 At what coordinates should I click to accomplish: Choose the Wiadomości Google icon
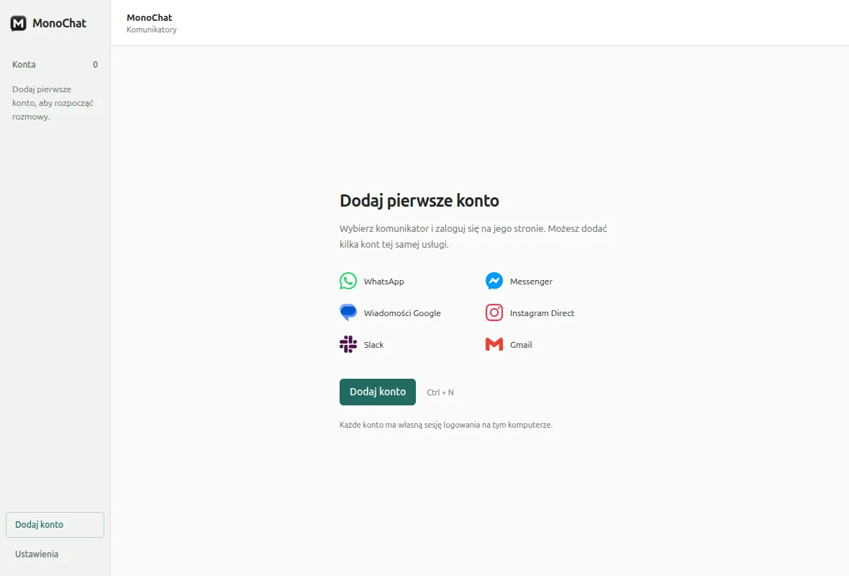click(348, 312)
